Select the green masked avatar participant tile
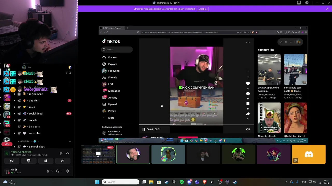 (238, 154)
